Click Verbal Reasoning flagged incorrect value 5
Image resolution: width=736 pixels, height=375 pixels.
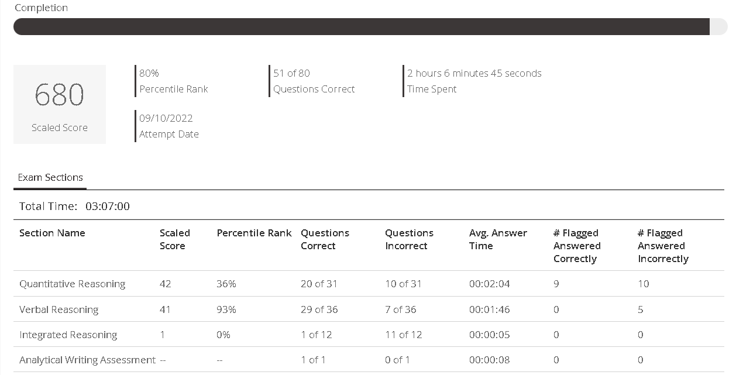(641, 309)
